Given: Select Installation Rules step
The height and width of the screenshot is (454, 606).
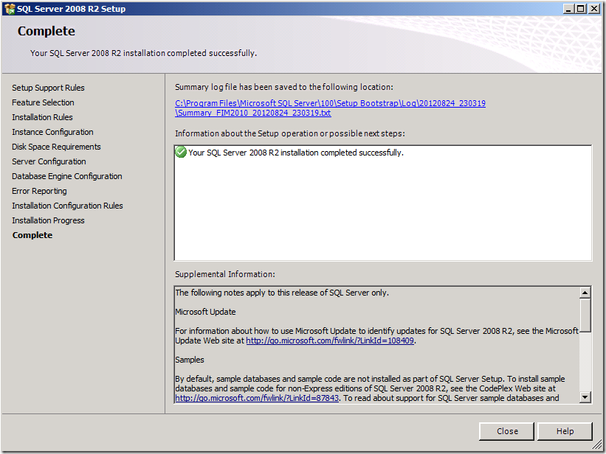Looking at the screenshot, I should [x=42, y=117].
